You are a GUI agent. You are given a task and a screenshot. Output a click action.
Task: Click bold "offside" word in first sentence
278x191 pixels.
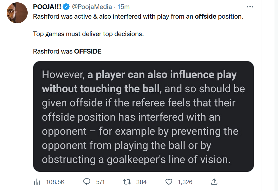click(x=206, y=16)
